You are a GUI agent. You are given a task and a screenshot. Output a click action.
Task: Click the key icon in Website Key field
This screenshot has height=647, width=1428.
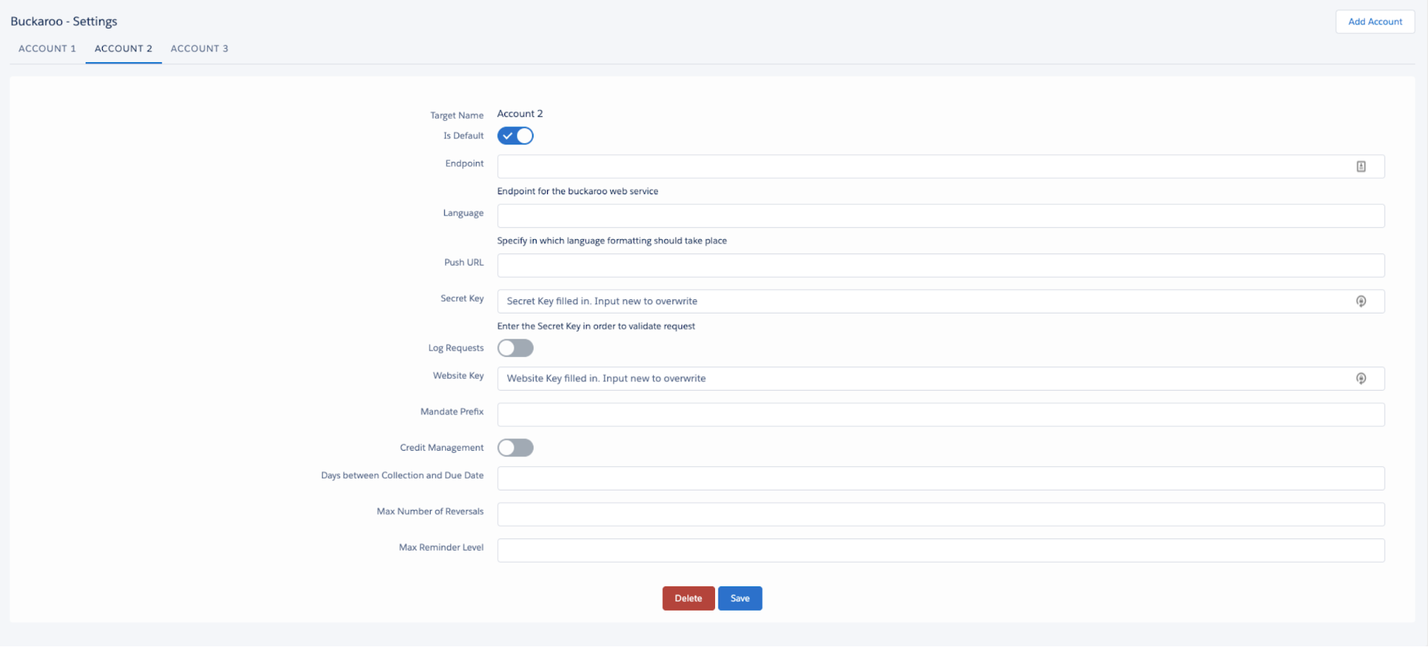click(x=1361, y=378)
